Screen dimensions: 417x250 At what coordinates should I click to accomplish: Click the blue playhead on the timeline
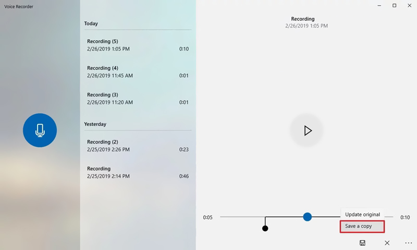pos(308,217)
